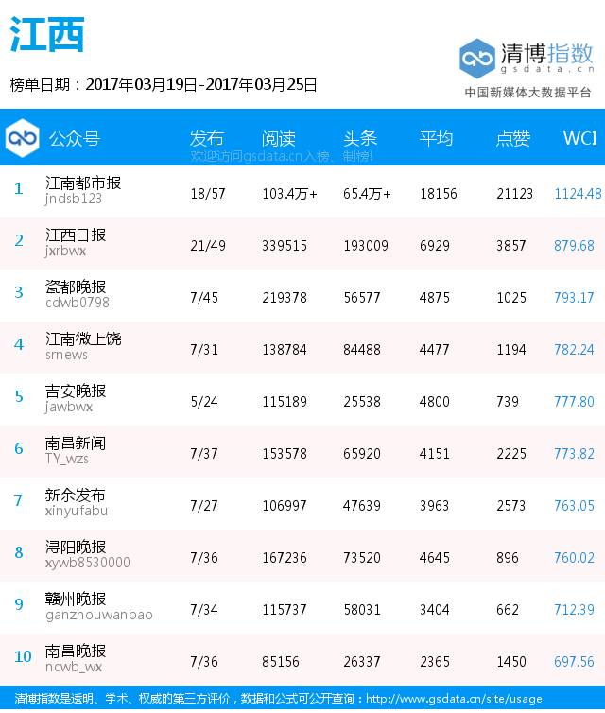The width and height of the screenshot is (605, 713).
Task: Select account ID jawbwx
Action: point(68,407)
